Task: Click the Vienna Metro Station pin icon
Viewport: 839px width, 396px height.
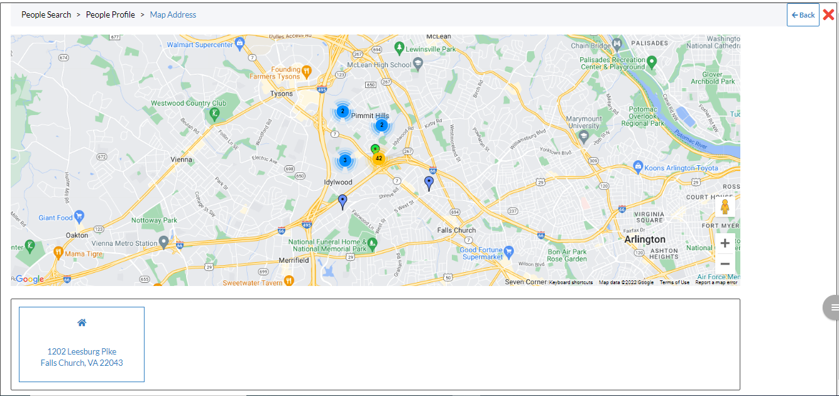Action: coord(164,242)
